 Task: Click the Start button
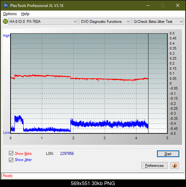pos(168,154)
